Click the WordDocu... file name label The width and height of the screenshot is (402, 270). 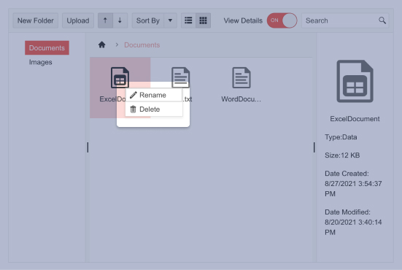click(241, 99)
